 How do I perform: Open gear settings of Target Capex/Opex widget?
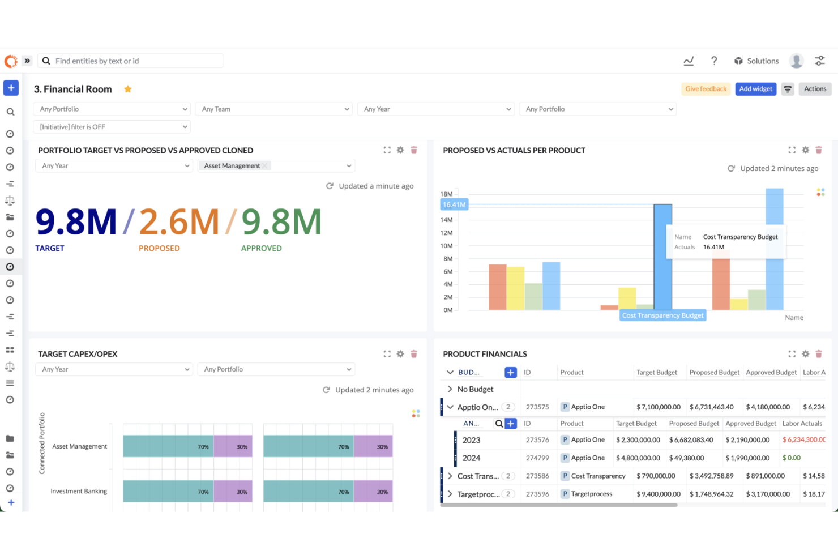click(x=400, y=354)
